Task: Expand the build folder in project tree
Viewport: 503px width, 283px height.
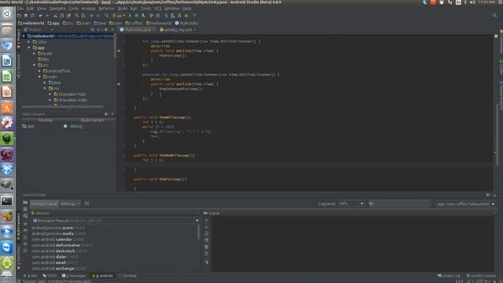Action: pyautogui.click(x=35, y=53)
